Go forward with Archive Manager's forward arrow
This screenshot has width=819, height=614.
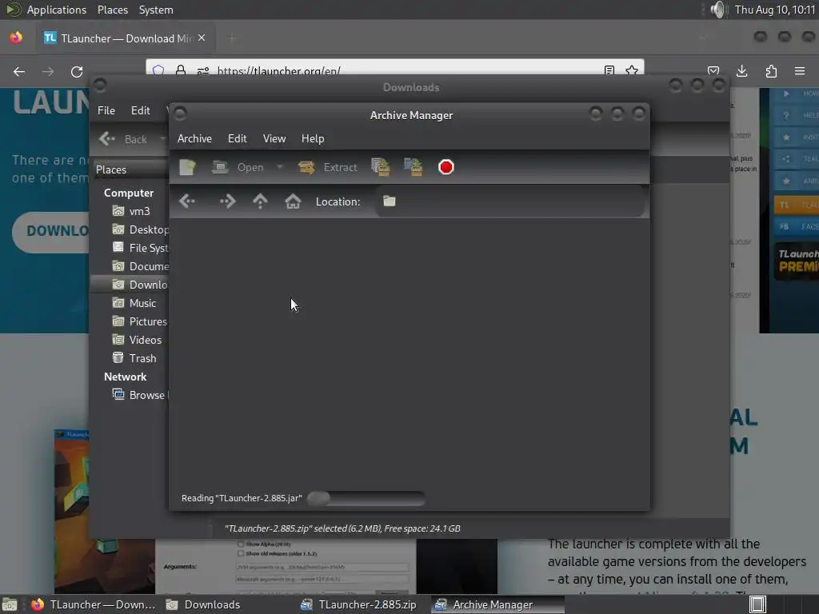tap(227, 201)
